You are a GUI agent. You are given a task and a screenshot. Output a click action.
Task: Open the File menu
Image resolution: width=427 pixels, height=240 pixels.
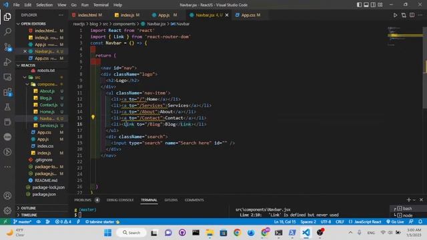(16, 5)
